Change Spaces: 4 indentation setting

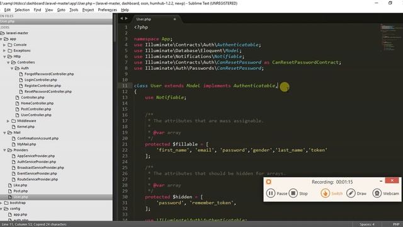367,224
